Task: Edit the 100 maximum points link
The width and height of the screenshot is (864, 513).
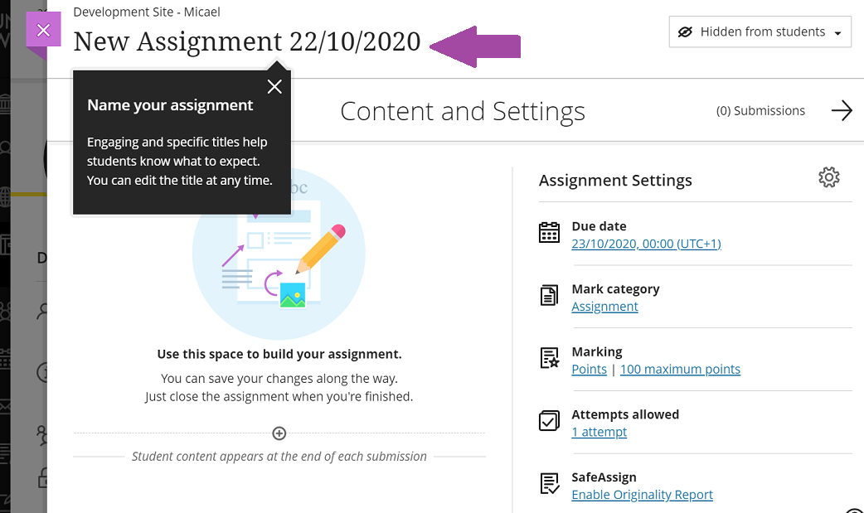Action: tap(680, 370)
